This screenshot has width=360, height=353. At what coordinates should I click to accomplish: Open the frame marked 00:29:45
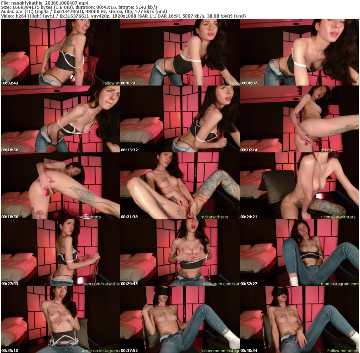(180, 253)
